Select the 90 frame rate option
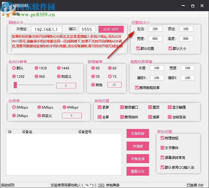Viewport: 209px width, 188px height. [93, 68]
